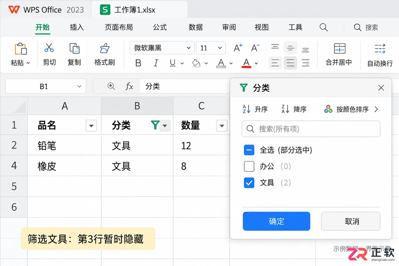Decrease font size with A- icon
399x266 pixels.
point(255,48)
